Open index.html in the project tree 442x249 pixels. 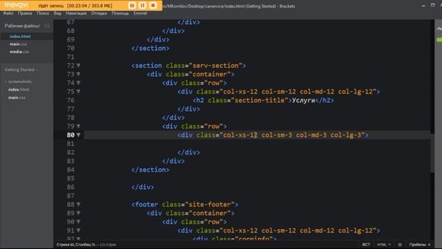[x=19, y=89]
